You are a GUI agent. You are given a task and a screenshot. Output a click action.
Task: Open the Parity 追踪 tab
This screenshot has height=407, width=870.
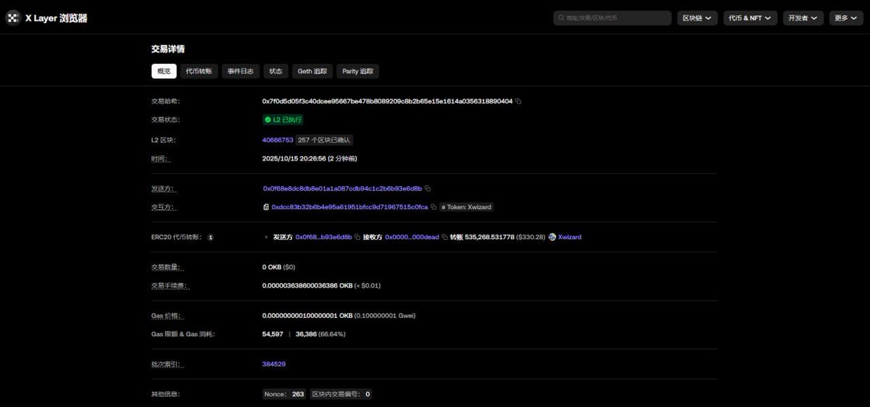click(357, 71)
